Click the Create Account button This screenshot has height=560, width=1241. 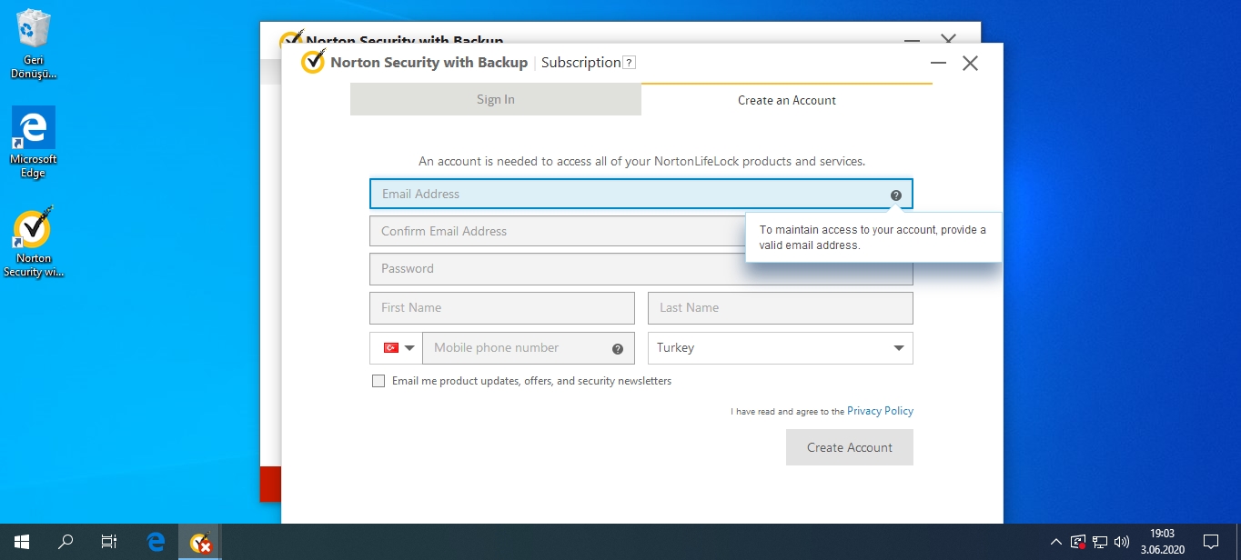pyautogui.click(x=850, y=447)
